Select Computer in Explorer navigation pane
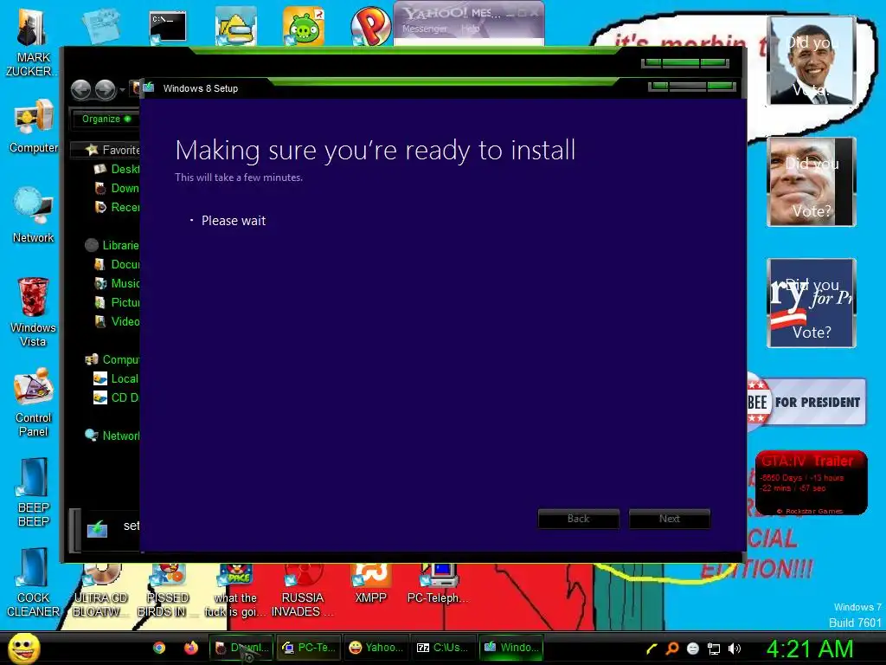Image resolution: width=886 pixels, height=665 pixels. (x=112, y=359)
